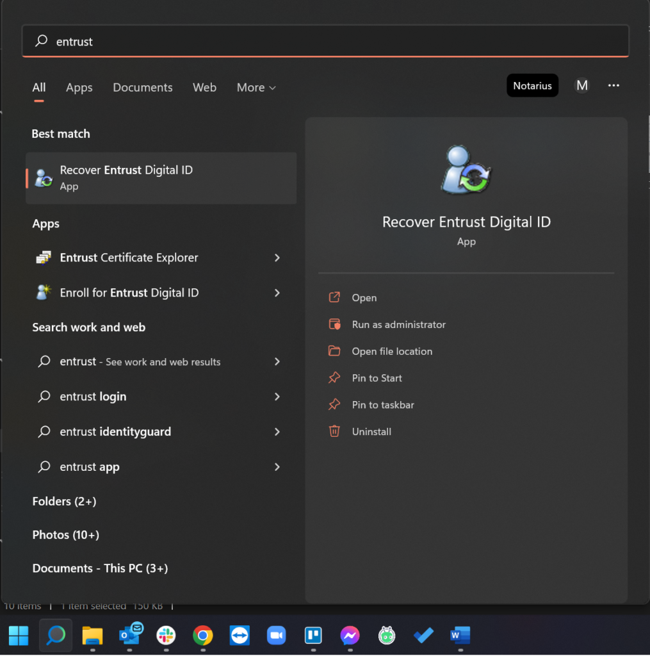Launch Microsoft Word from the taskbar
650x656 pixels.
click(460, 635)
